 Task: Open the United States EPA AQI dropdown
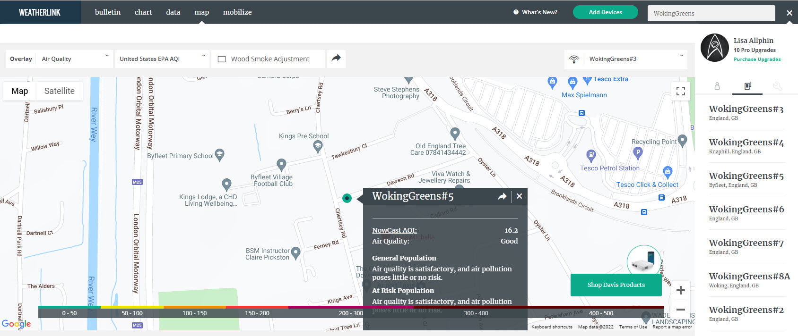coord(163,59)
